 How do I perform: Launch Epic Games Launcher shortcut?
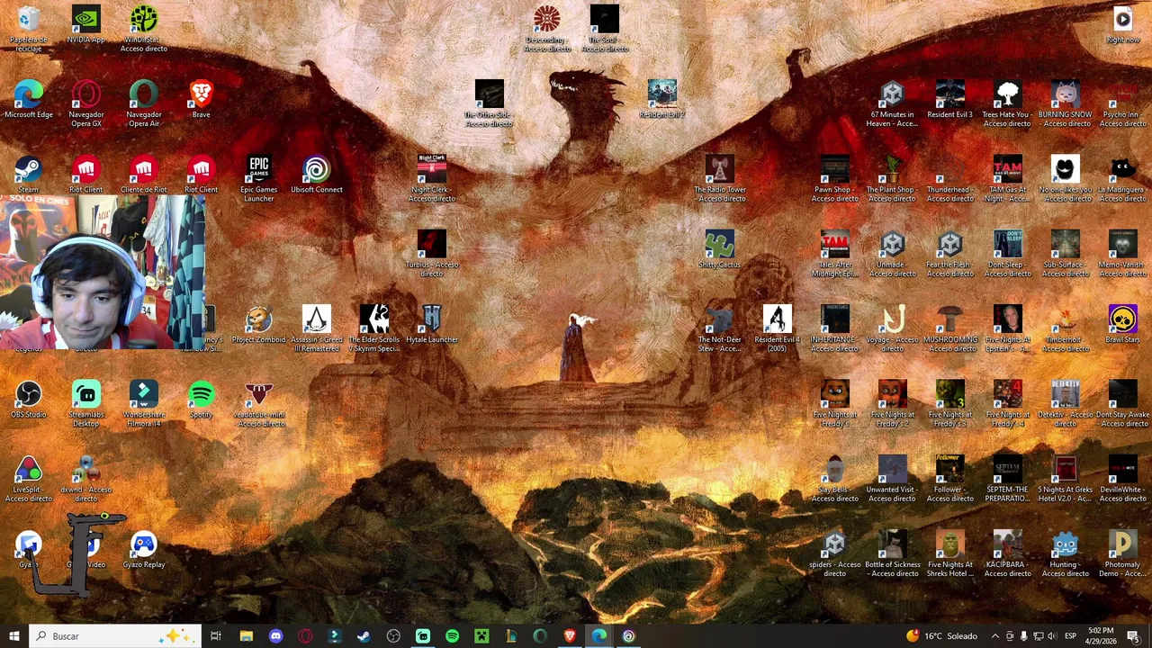(x=258, y=178)
